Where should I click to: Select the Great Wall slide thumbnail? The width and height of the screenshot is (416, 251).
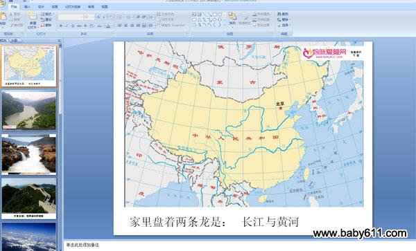[29, 198]
